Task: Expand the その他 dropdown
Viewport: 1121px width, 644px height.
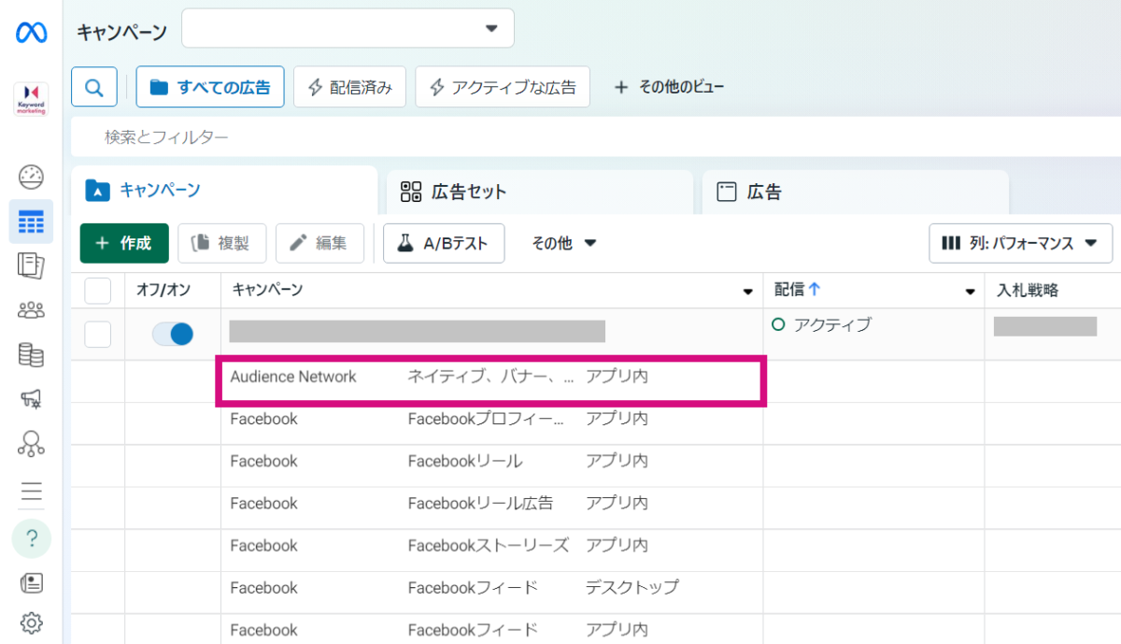Action: click(x=564, y=243)
